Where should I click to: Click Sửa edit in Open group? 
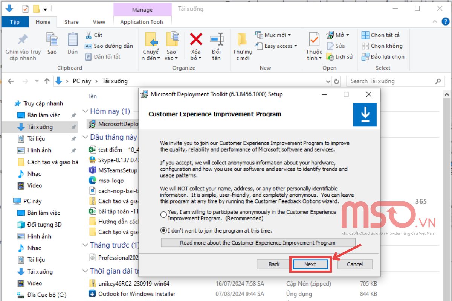336,46
